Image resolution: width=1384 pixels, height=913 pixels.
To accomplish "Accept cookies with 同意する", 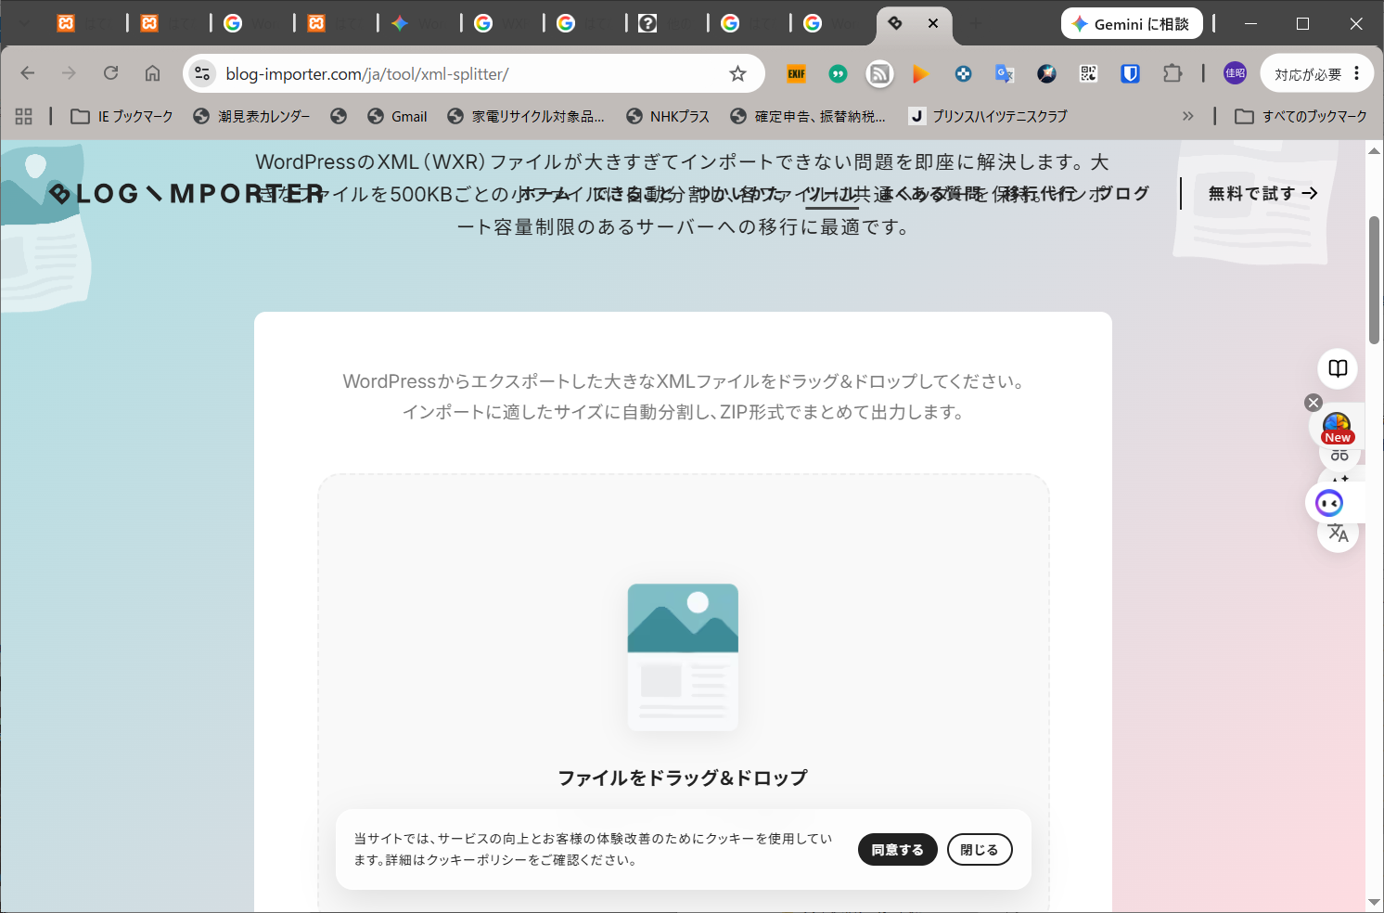I will point(897,850).
